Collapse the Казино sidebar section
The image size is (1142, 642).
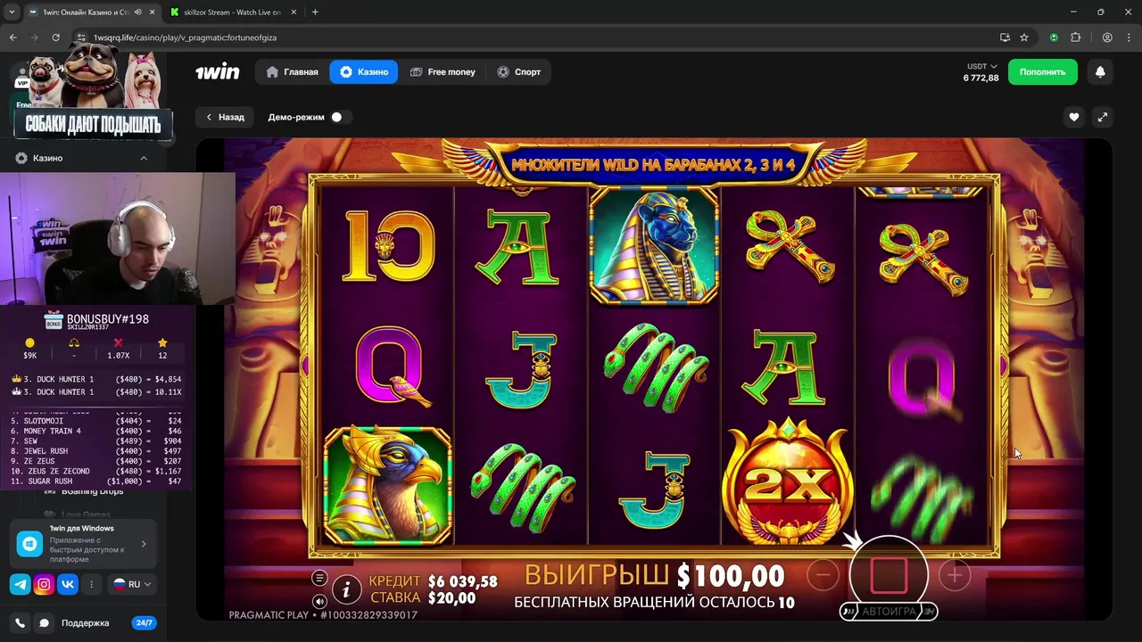pos(144,158)
